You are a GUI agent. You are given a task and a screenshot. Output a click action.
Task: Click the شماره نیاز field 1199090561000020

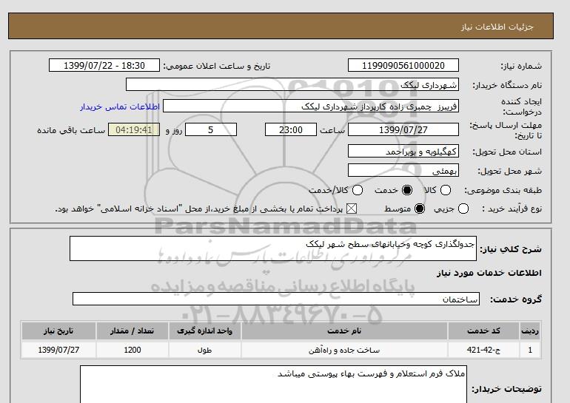click(x=403, y=66)
